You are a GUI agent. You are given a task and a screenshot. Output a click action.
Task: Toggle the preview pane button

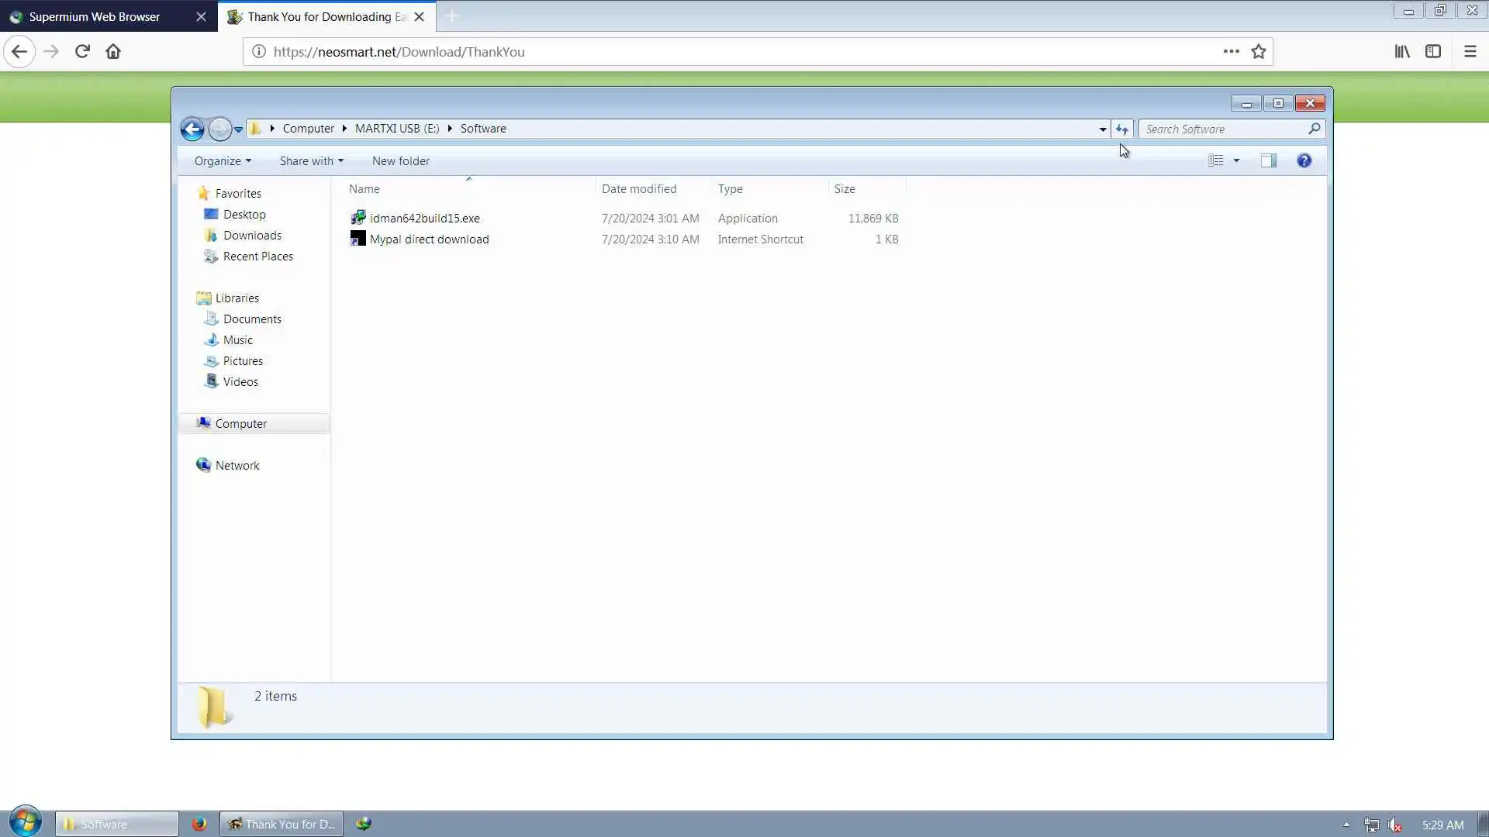coord(1269,160)
